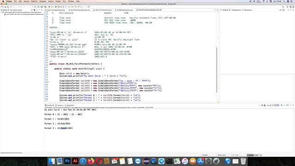295x166 pixels.
Task: Open the File menu
Action: pos(15,1)
